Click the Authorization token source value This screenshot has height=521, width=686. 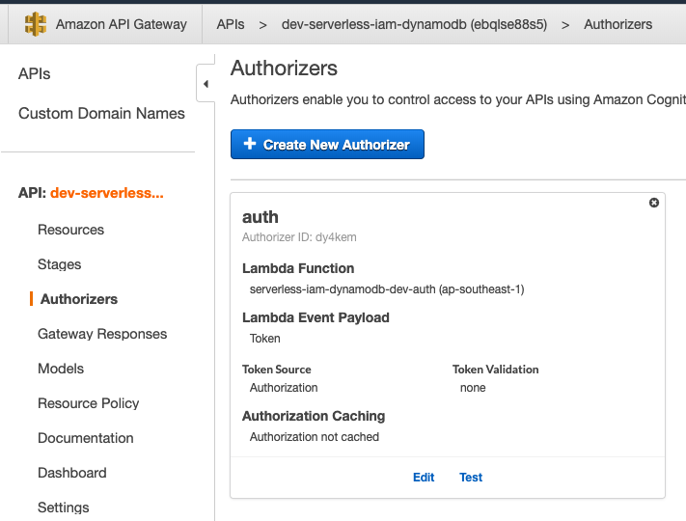click(x=284, y=388)
